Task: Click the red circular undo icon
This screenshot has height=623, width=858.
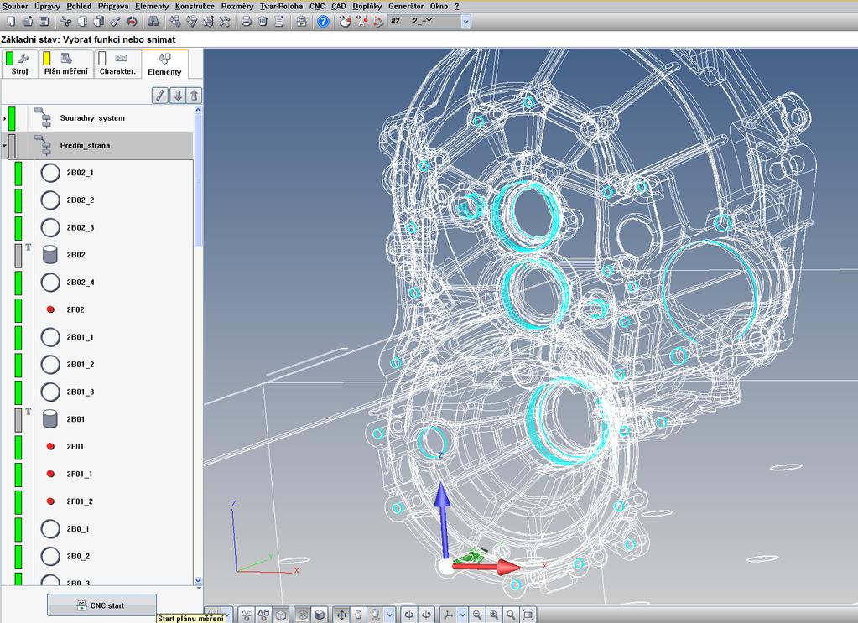Action: pyautogui.click(x=132, y=21)
